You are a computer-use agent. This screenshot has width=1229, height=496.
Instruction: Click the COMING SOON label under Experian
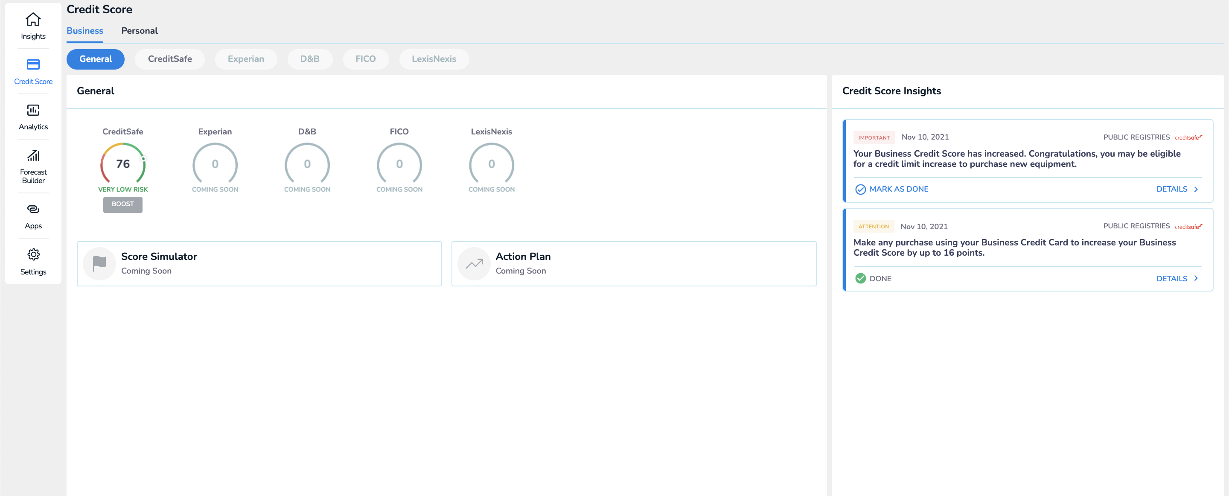tap(215, 190)
